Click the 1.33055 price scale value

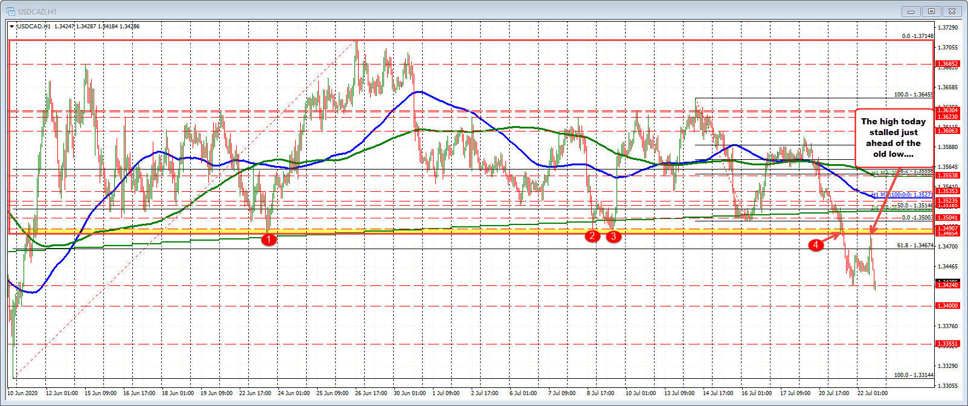point(949,385)
